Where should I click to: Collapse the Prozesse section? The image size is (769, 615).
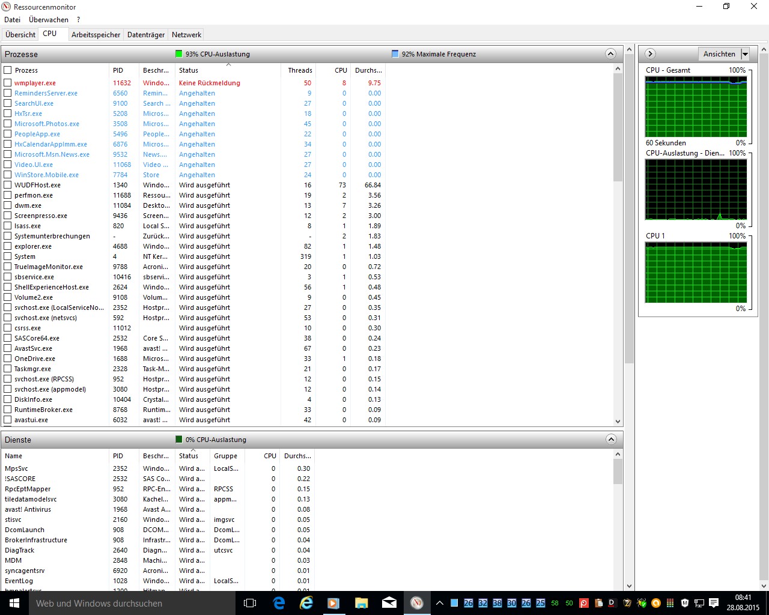[610, 54]
